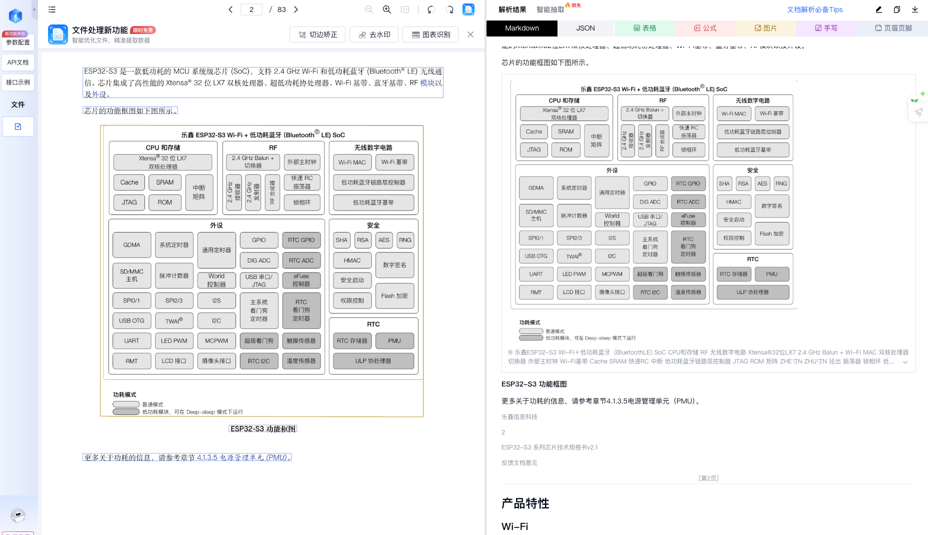Expand the figure OCR text with the chevron
This screenshot has width=928, height=535.
(905, 362)
